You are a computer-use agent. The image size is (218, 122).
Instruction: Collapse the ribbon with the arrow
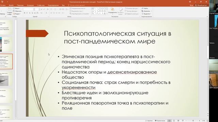coord(207,17)
